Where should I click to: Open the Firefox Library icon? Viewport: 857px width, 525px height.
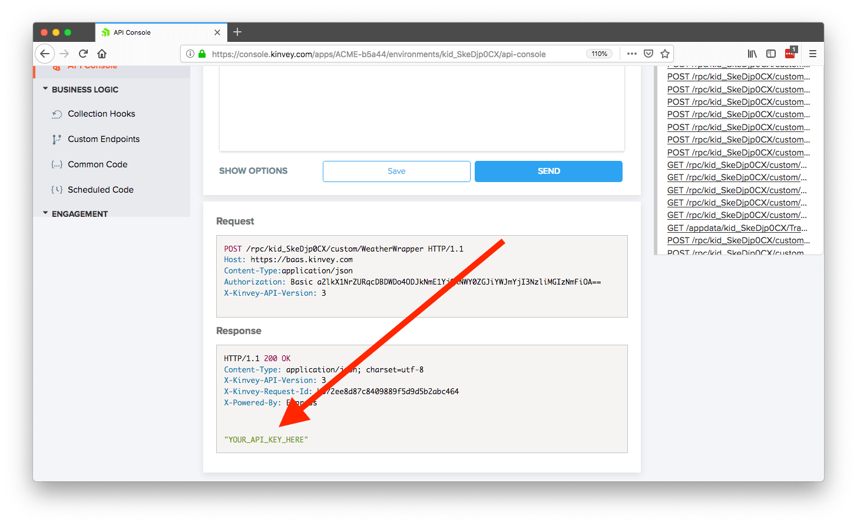pos(752,54)
